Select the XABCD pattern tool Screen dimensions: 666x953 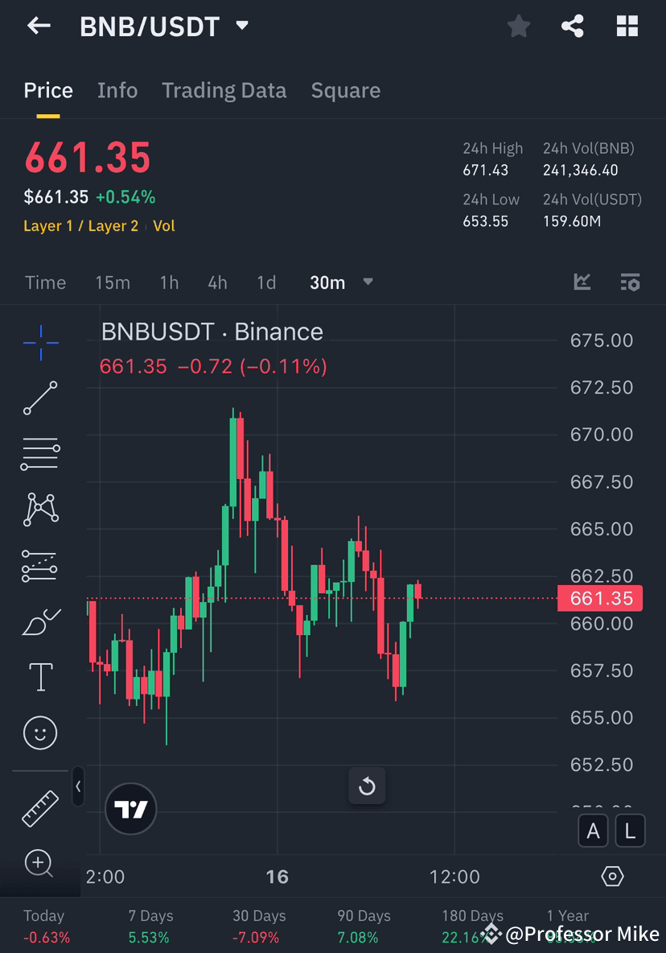[x=39, y=510]
